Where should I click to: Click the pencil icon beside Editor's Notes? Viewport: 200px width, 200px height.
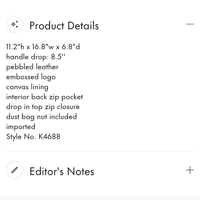pos(14,170)
